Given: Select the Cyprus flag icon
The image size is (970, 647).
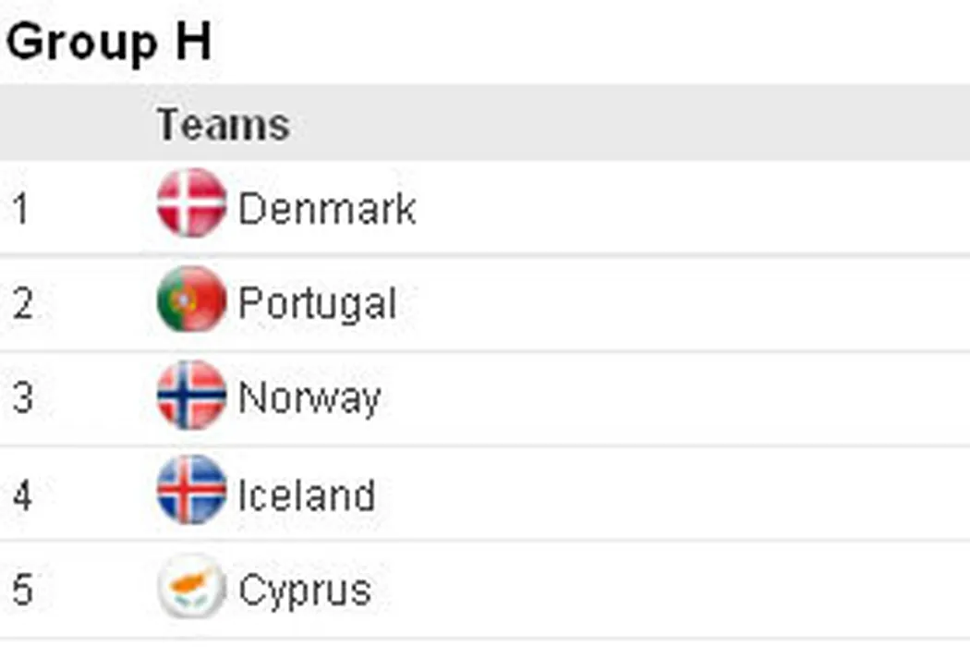Looking at the screenshot, I should 191,586.
